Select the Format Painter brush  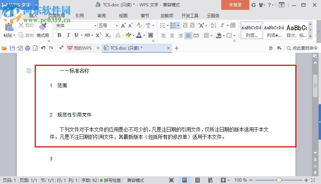click(43, 27)
